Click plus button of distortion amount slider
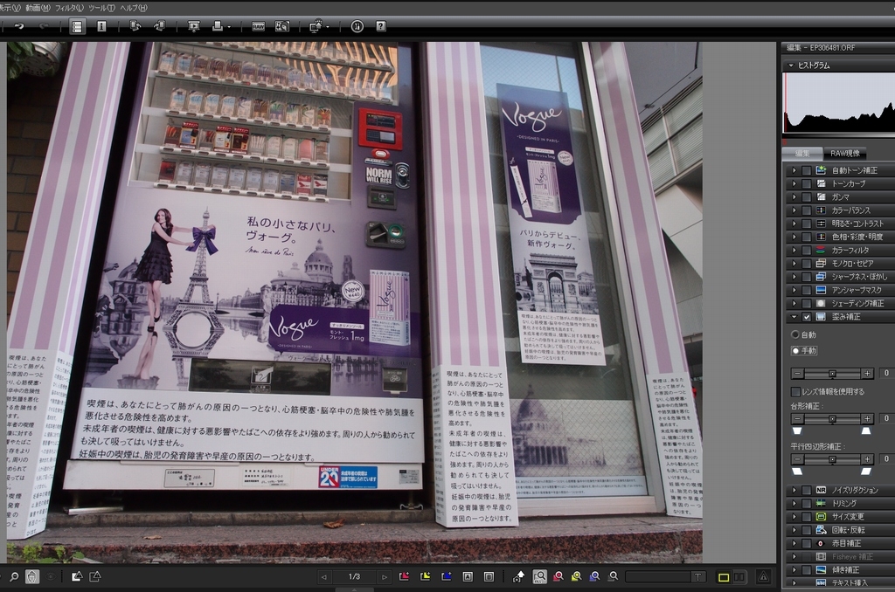 (x=867, y=374)
